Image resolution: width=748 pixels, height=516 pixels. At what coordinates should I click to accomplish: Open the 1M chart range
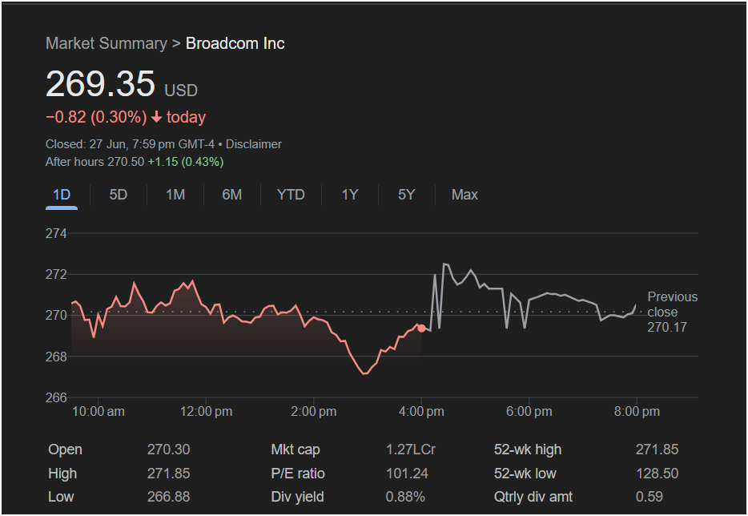point(175,195)
